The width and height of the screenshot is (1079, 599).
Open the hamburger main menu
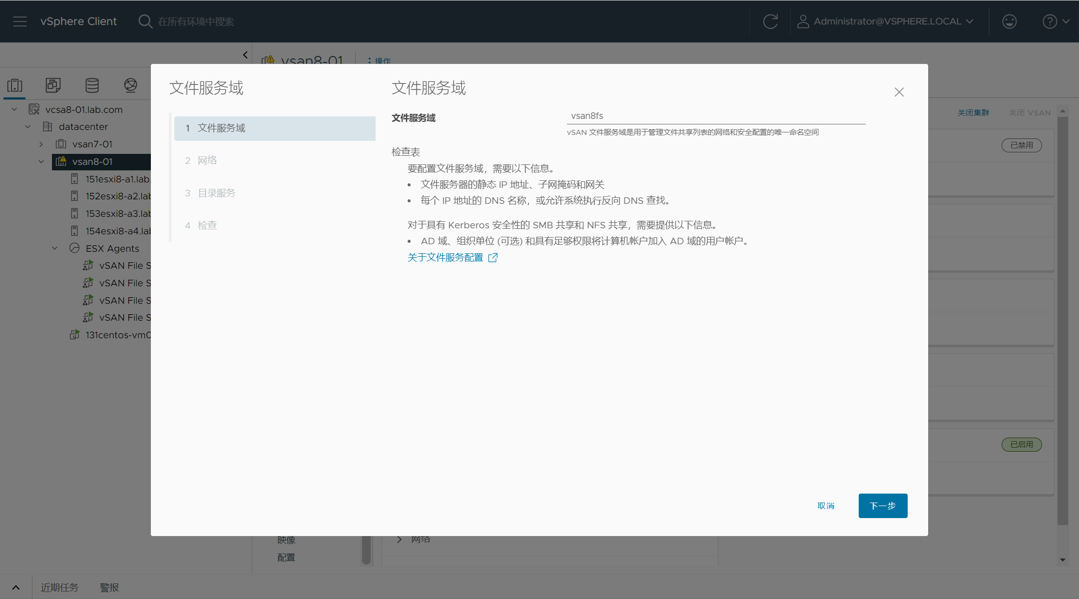20,21
